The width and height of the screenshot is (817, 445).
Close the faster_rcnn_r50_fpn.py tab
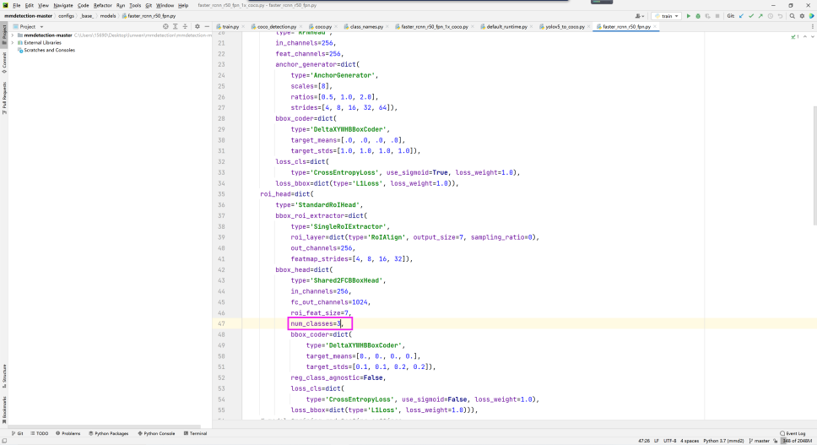[x=655, y=26]
